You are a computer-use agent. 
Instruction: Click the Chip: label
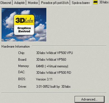coord(22,53)
